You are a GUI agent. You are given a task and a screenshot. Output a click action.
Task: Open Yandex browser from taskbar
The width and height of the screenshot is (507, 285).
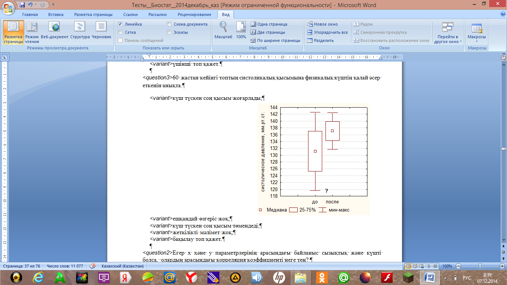click(x=192, y=278)
